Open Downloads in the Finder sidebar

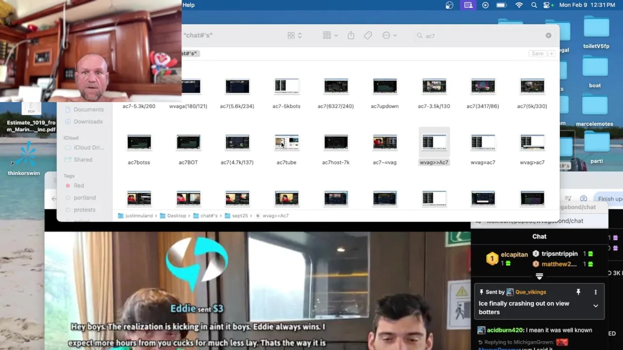click(x=84, y=122)
